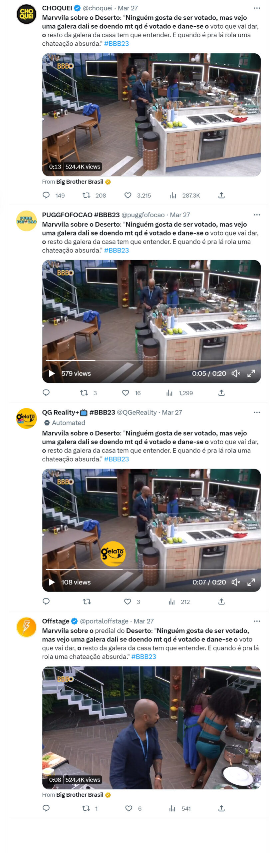Image resolution: width=280 pixels, height=853 pixels.
Task: Retweet the CHOQUEI post
Action: pos(87,195)
